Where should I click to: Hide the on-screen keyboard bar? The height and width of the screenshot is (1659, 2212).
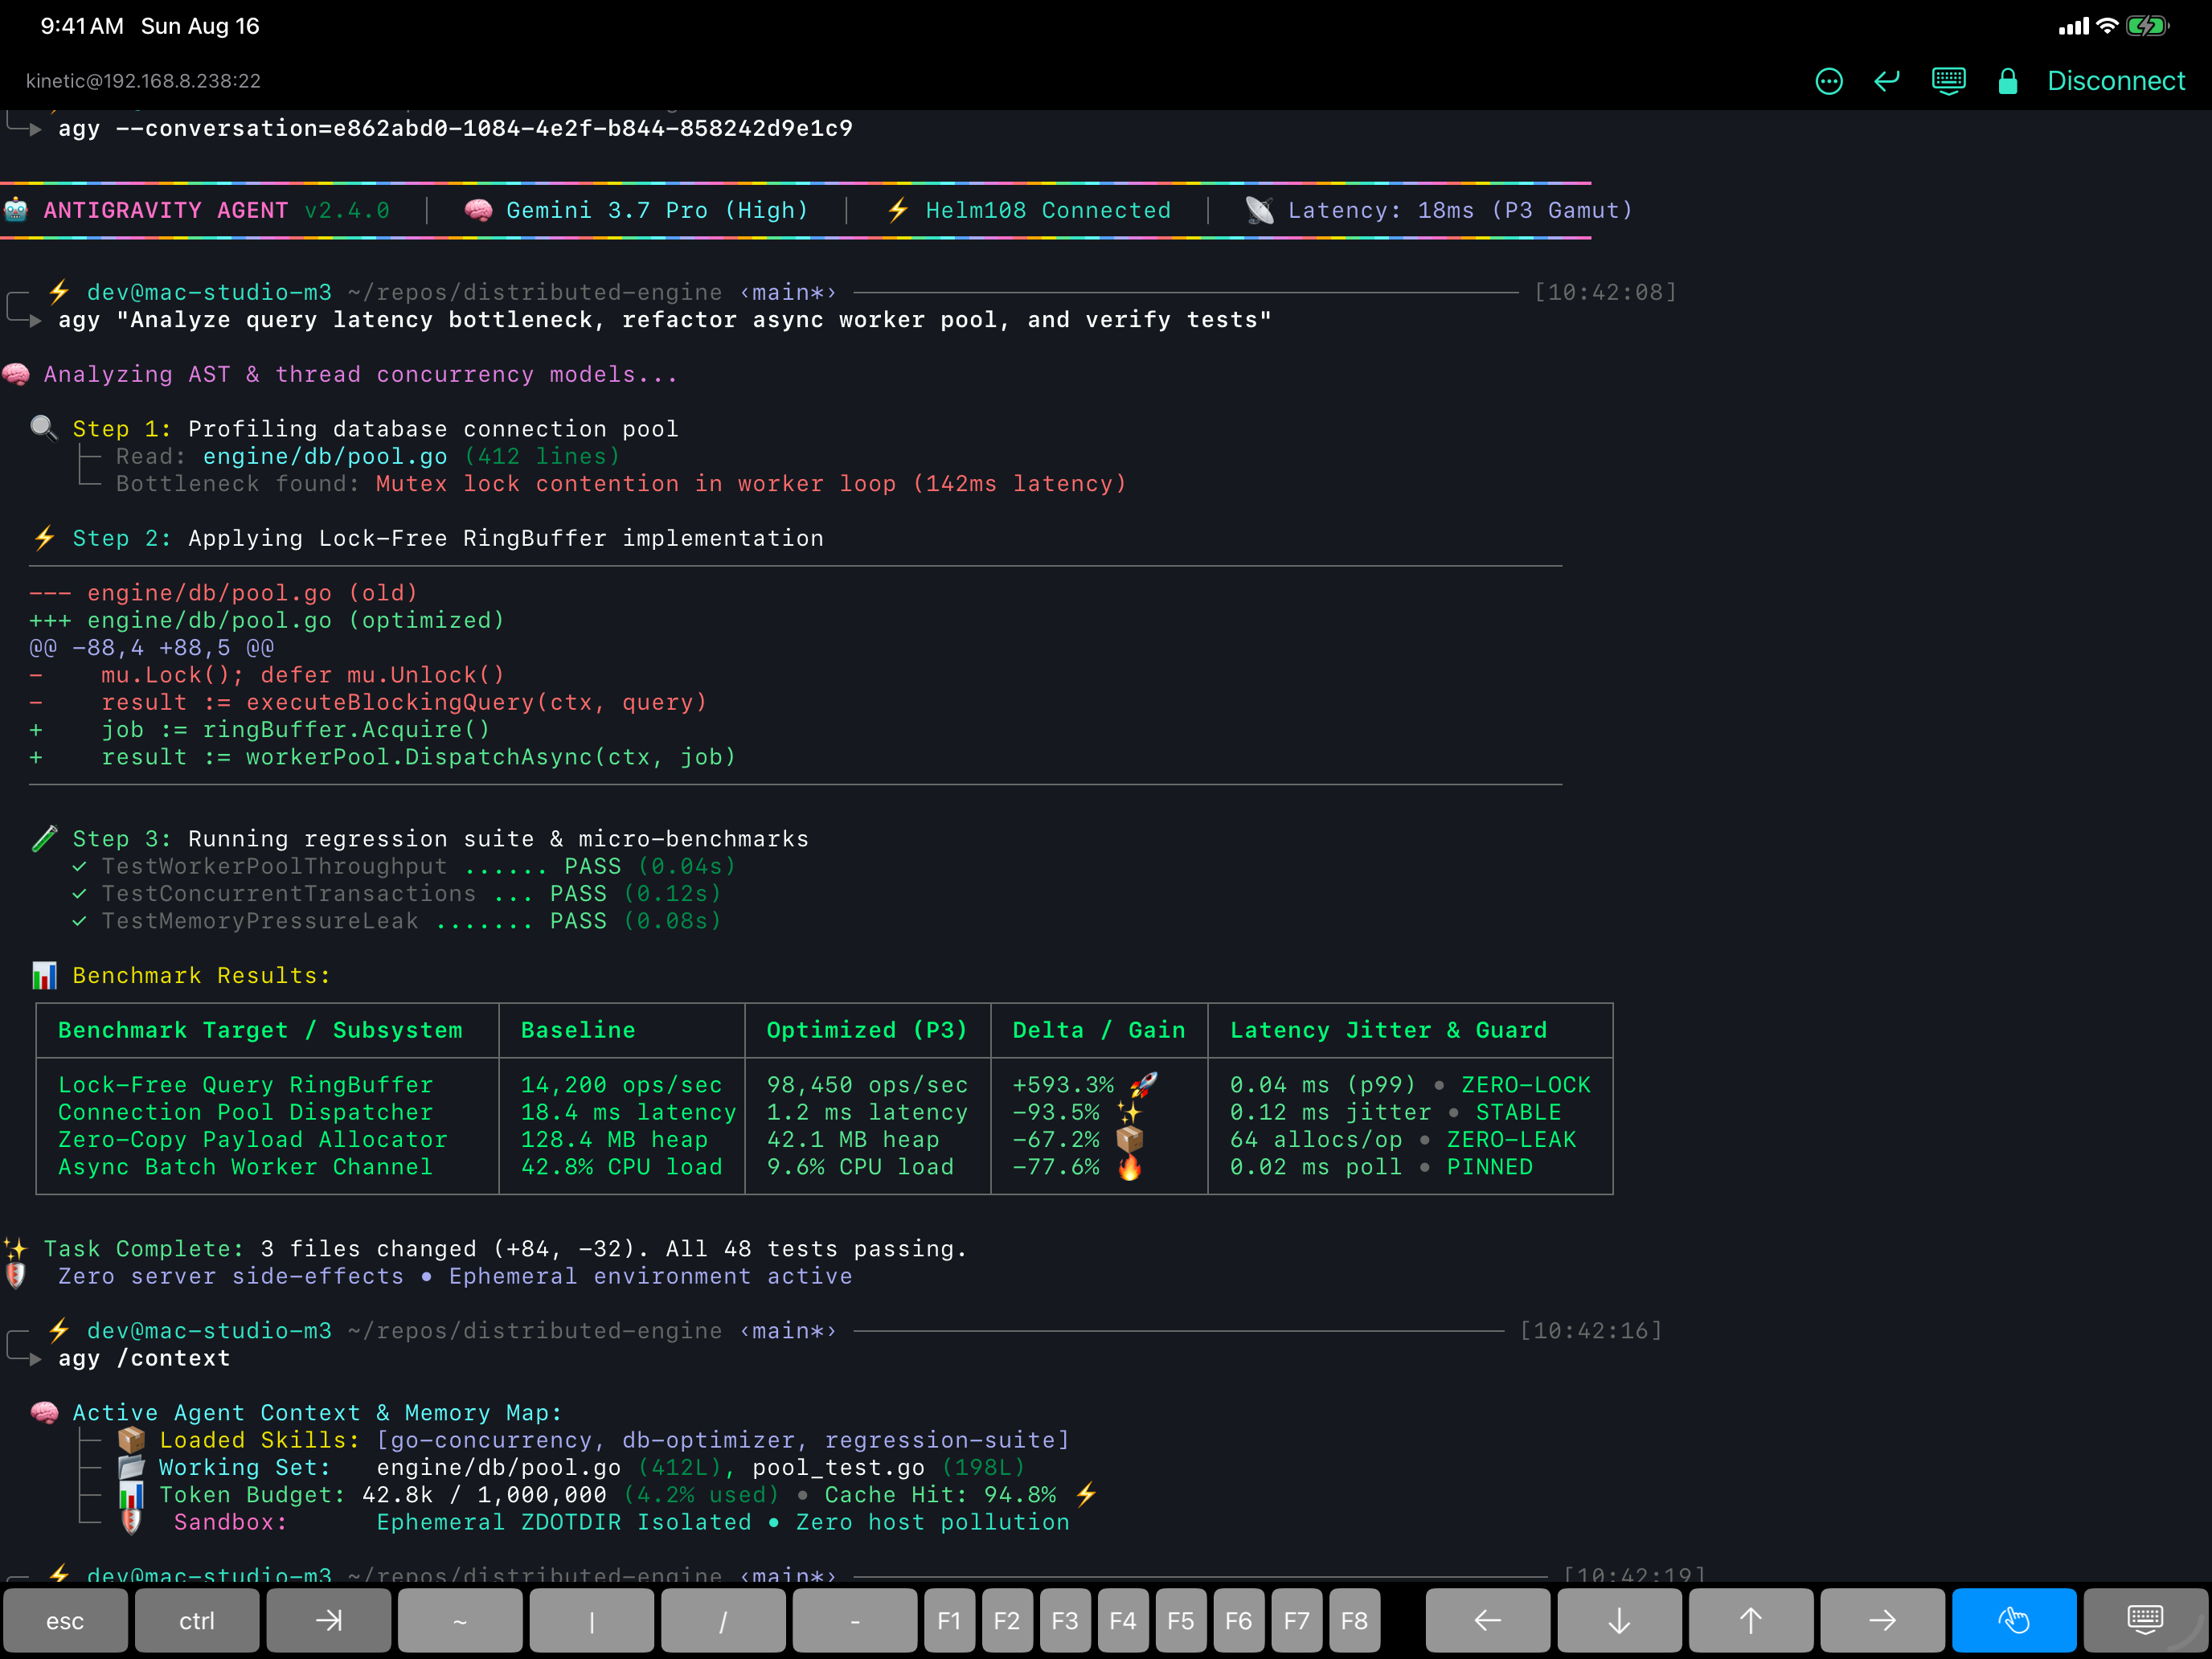tap(2146, 1620)
